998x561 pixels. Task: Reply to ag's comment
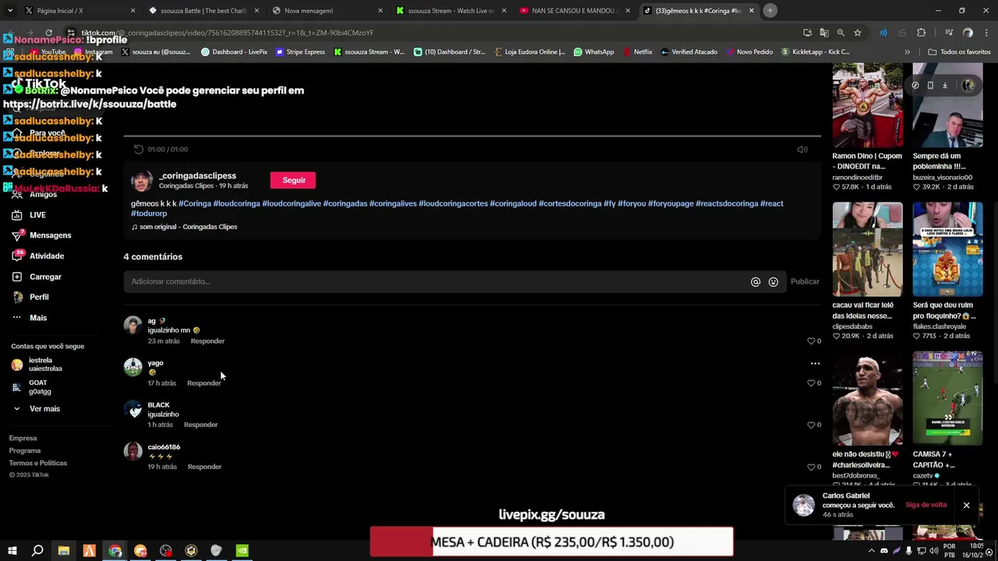click(207, 341)
